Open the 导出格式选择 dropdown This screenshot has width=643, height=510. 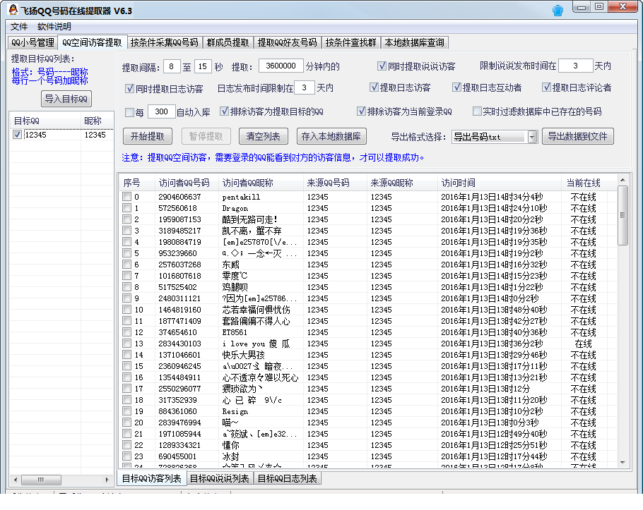click(x=533, y=137)
